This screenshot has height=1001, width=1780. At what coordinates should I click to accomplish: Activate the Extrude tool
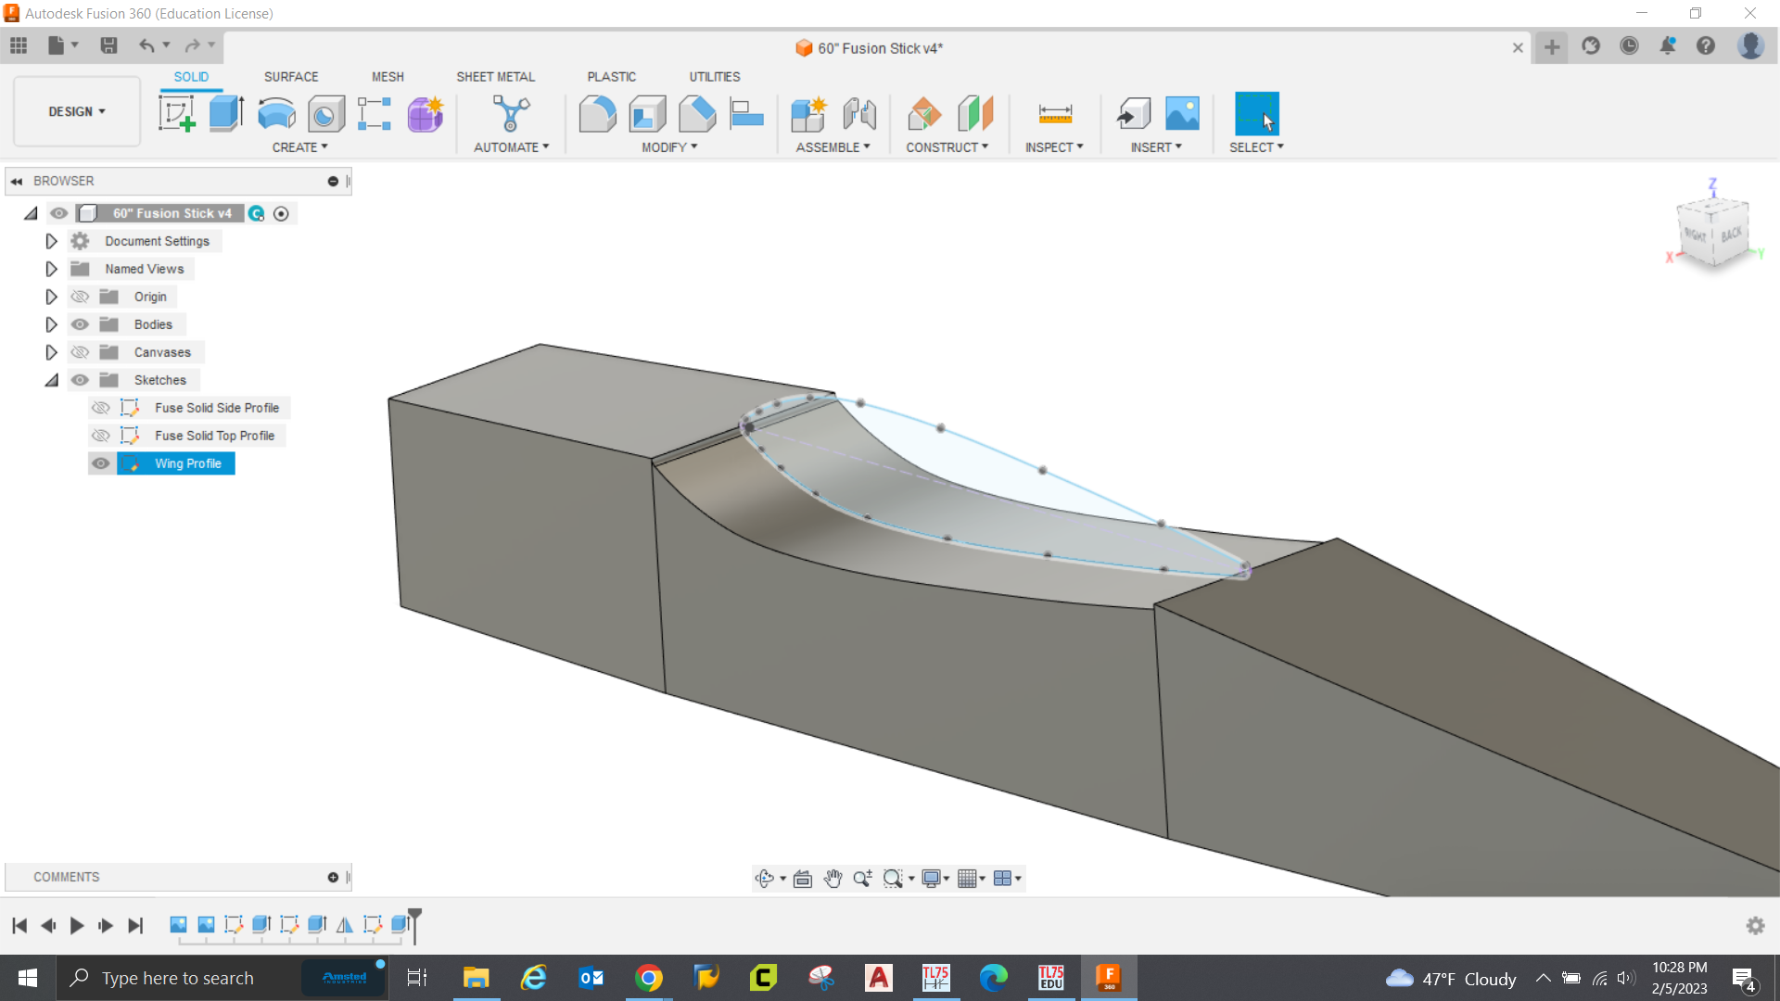coord(225,113)
